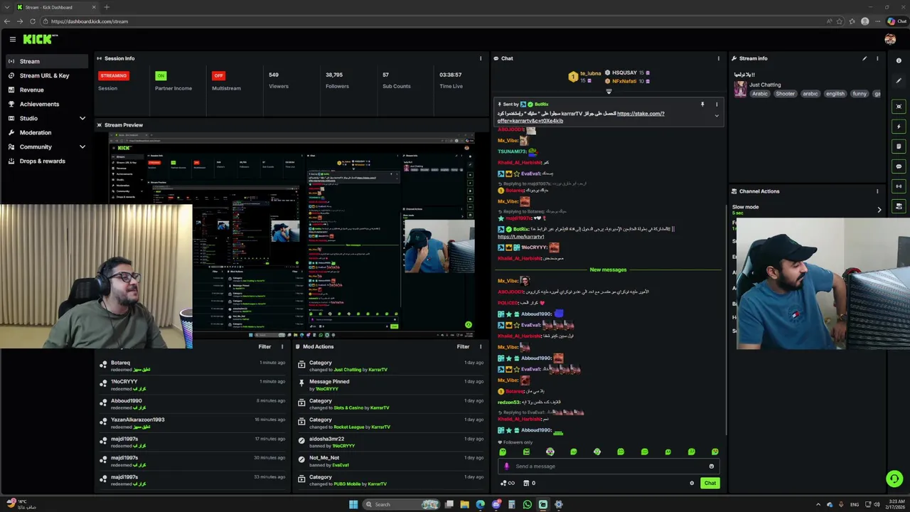The height and width of the screenshot is (512, 910).
Task: Select the funny stream tag
Action: pyautogui.click(x=860, y=94)
